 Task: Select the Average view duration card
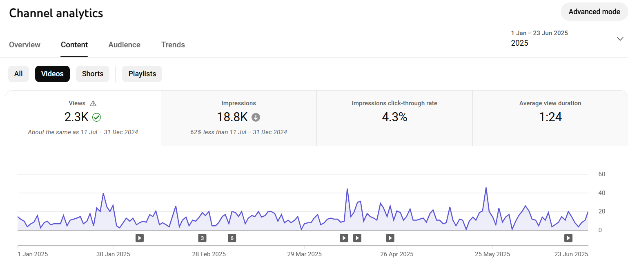click(550, 118)
